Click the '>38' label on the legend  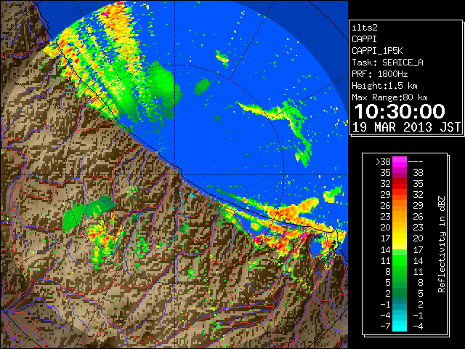pos(383,161)
